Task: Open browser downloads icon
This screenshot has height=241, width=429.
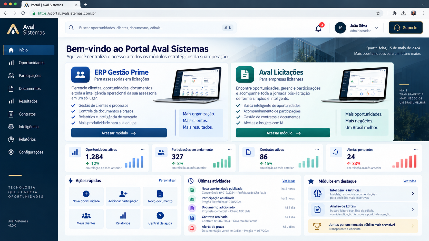Action: click(404, 13)
